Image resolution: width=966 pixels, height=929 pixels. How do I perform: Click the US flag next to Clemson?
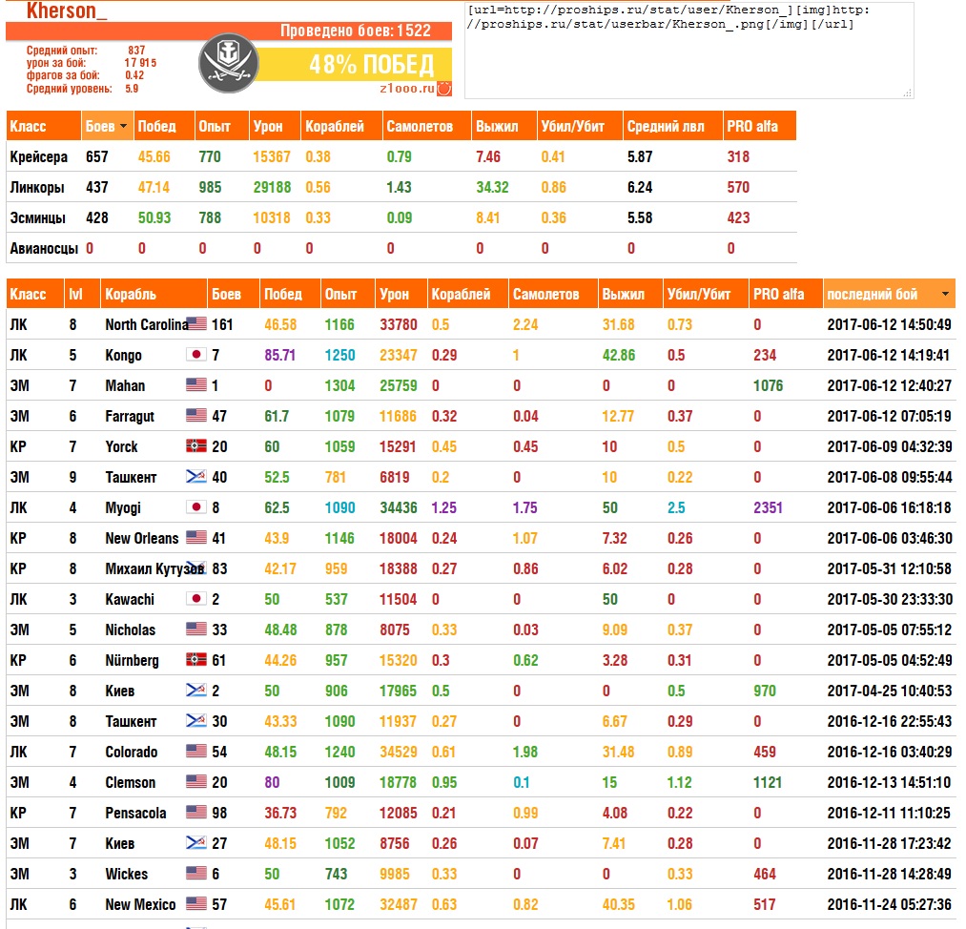196,781
